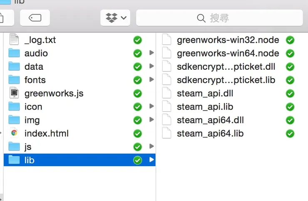308x201 pixels.
Task: Select the steam_api.lib file name
Action: tap(205, 107)
